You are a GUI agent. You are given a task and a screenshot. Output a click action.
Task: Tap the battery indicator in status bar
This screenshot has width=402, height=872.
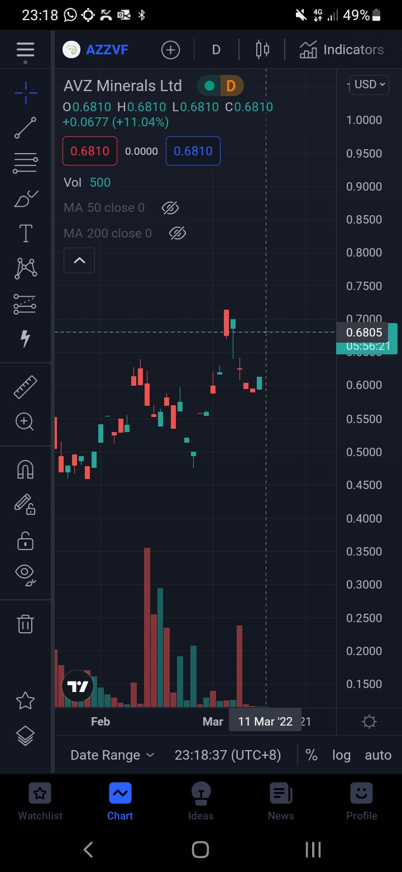[x=377, y=15]
